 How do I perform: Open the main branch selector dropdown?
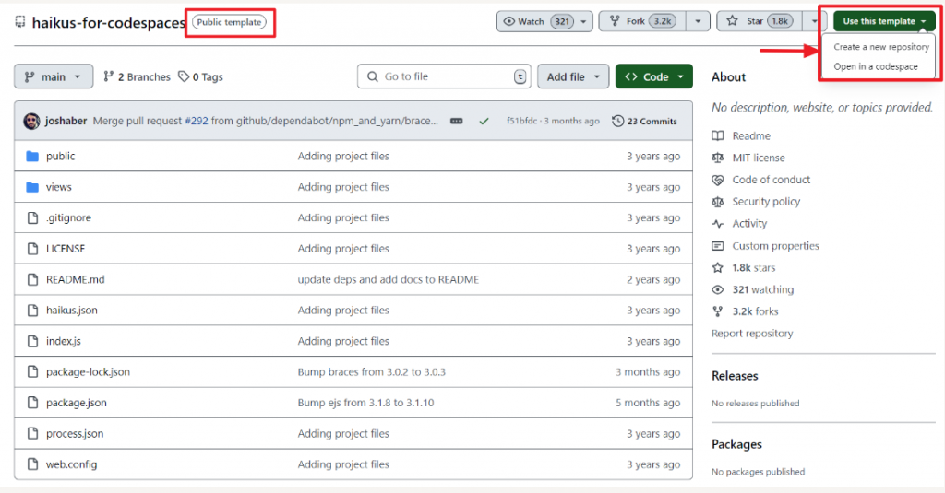54,76
